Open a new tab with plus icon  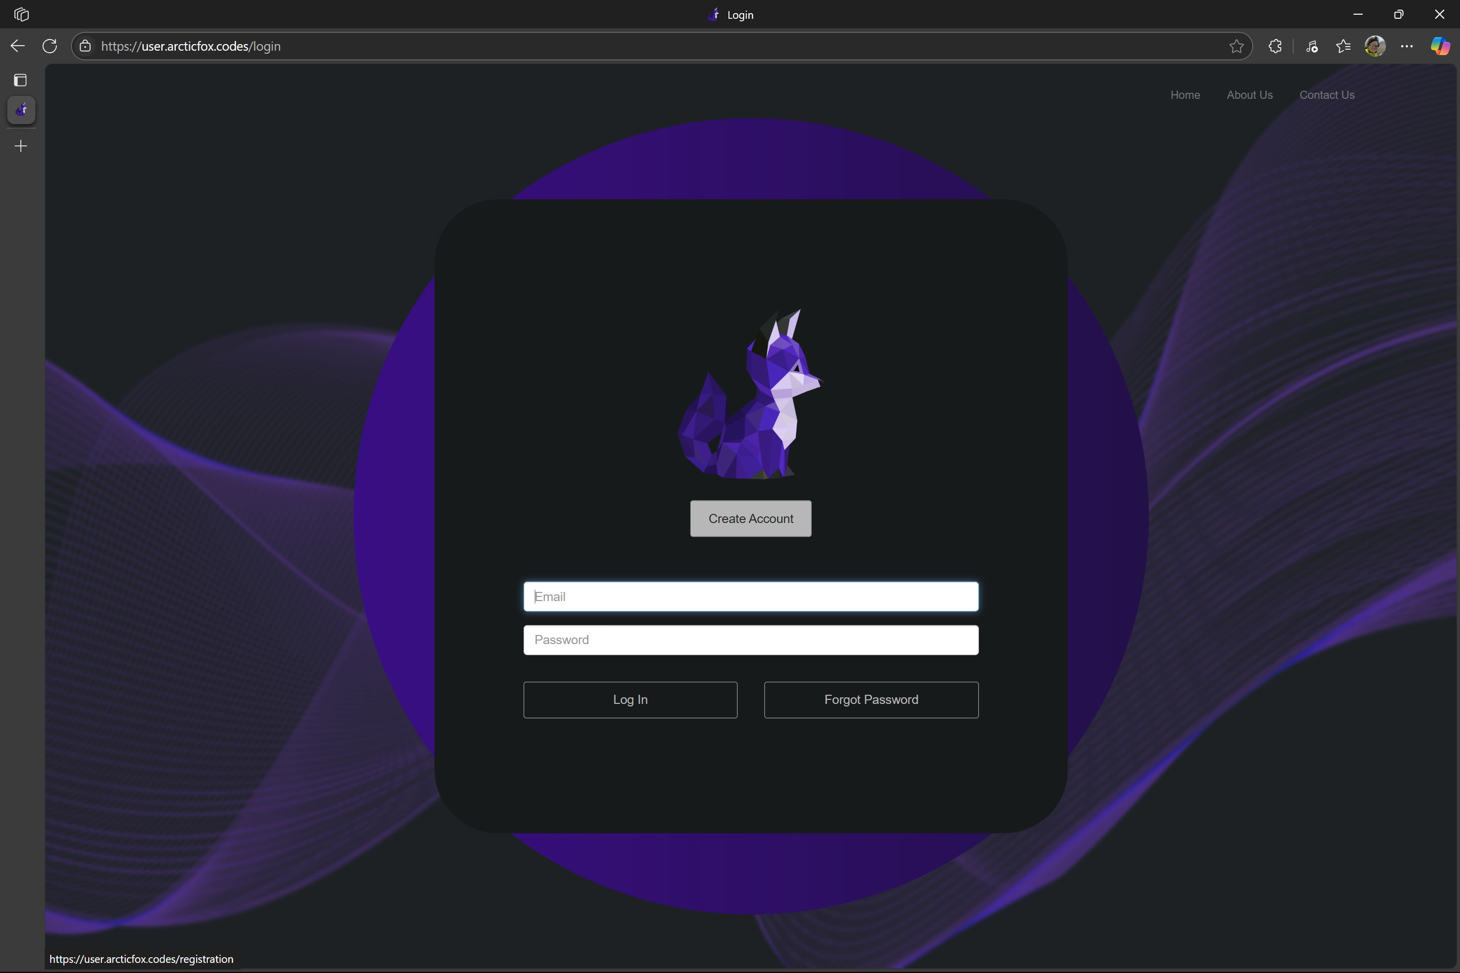click(21, 146)
